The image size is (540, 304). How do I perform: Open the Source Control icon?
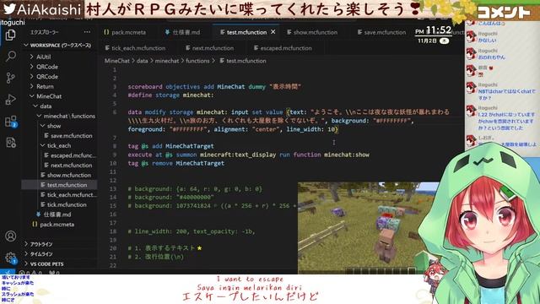point(10,78)
